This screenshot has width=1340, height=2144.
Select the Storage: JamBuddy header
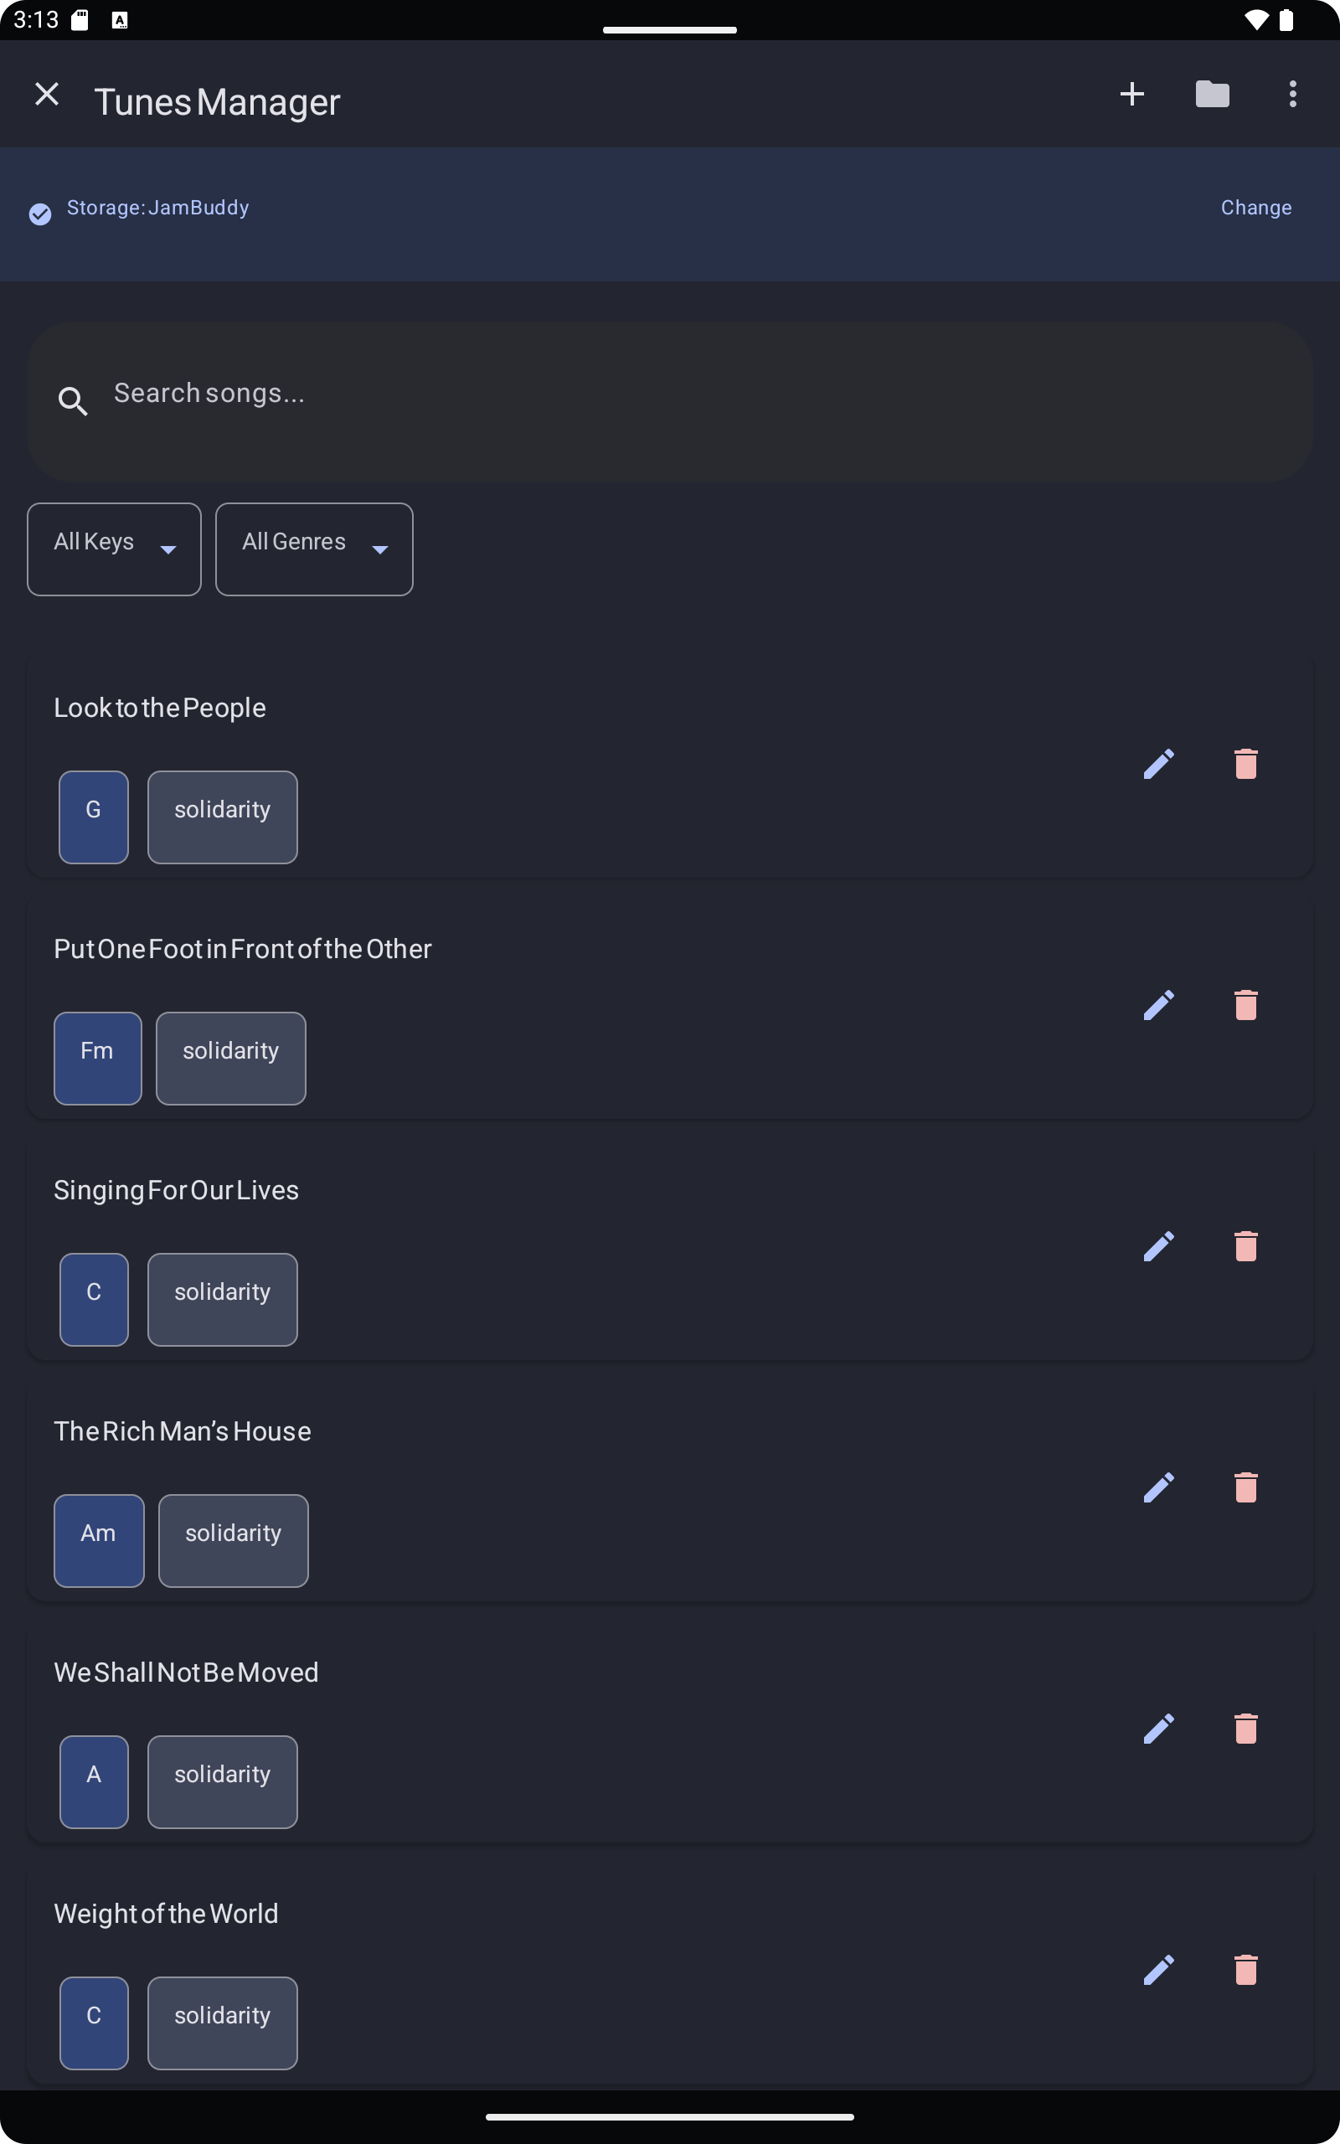coord(157,208)
